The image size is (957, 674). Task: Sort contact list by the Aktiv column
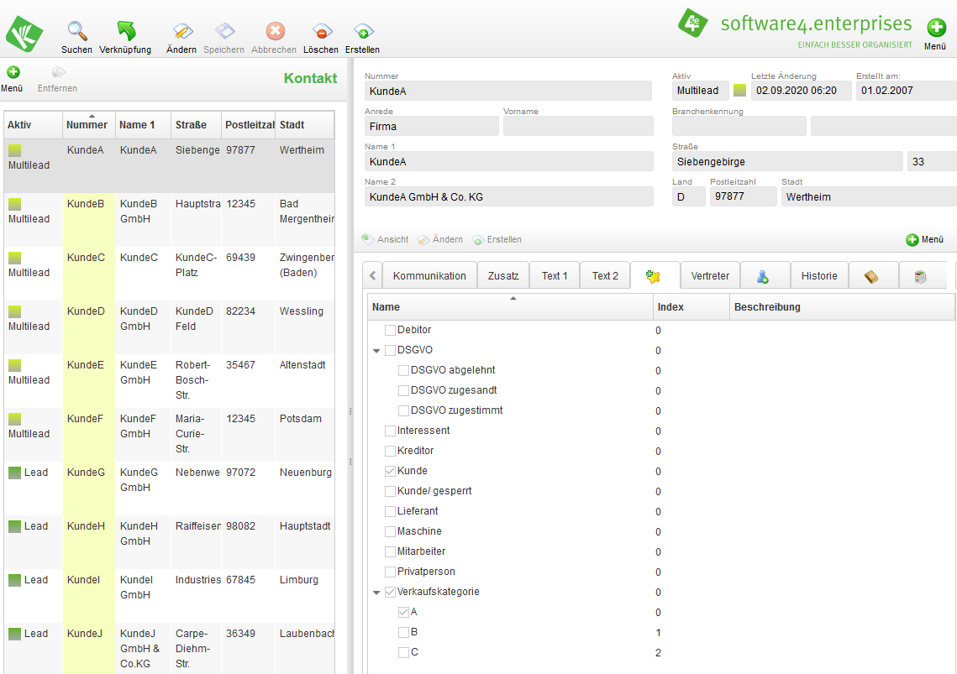pos(33,125)
